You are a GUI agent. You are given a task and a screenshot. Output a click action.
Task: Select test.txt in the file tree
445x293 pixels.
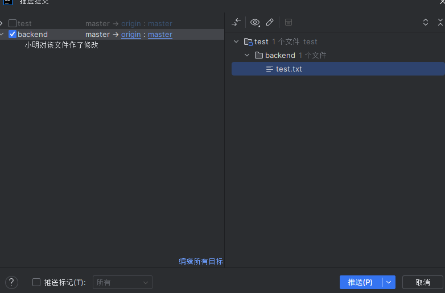[x=338, y=69]
